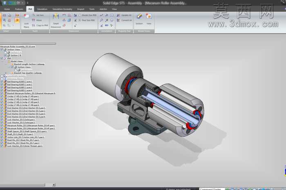Click inside the Command Finder box
Image resolution: width=286 pixels, height=190 pixels.
click(212, 189)
